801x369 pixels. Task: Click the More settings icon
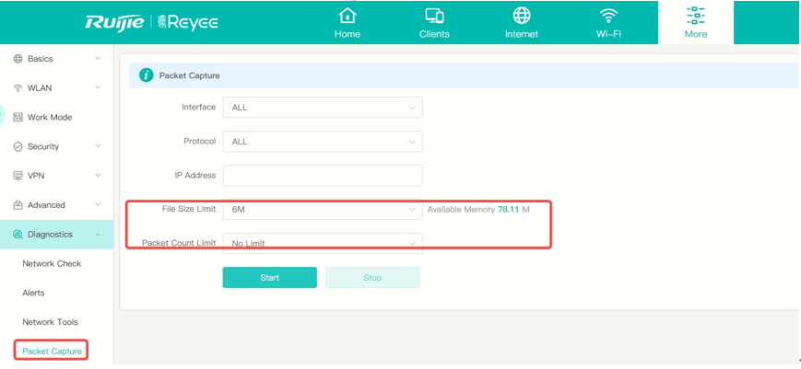[695, 16]
